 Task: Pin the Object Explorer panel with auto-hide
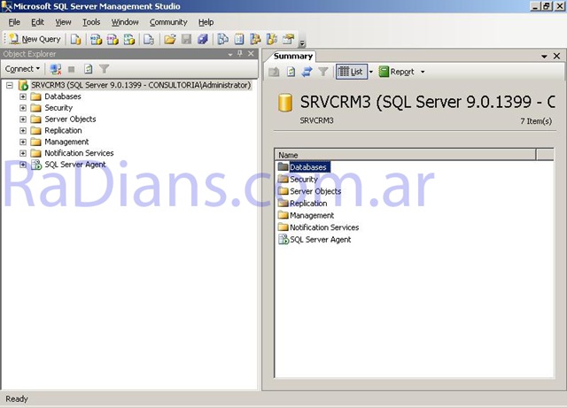point(240,55)
